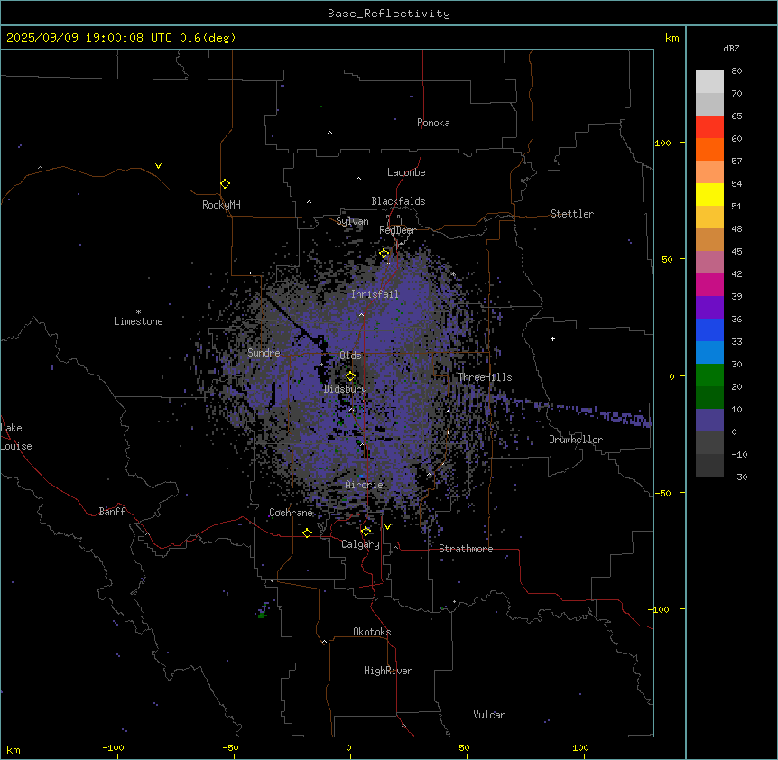Viewport: 778px width, 760px height.
Task: Select the Drumheller label
Action: tap(576, 440)
